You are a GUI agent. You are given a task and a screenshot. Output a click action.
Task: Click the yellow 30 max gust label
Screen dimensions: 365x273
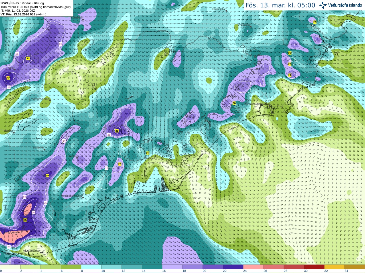coord(47,176)
